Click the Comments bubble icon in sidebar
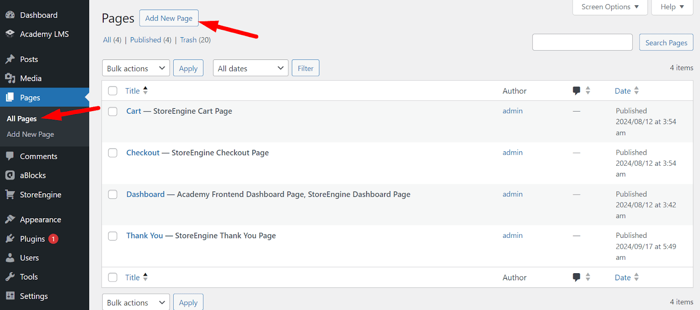700x310 pixels. pos(10,156)
